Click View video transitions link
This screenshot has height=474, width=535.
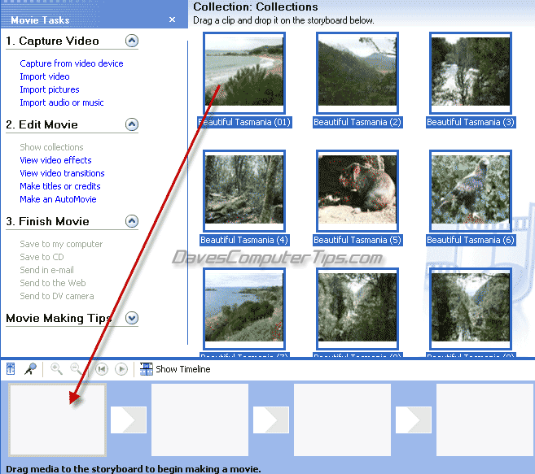(62, 173)
